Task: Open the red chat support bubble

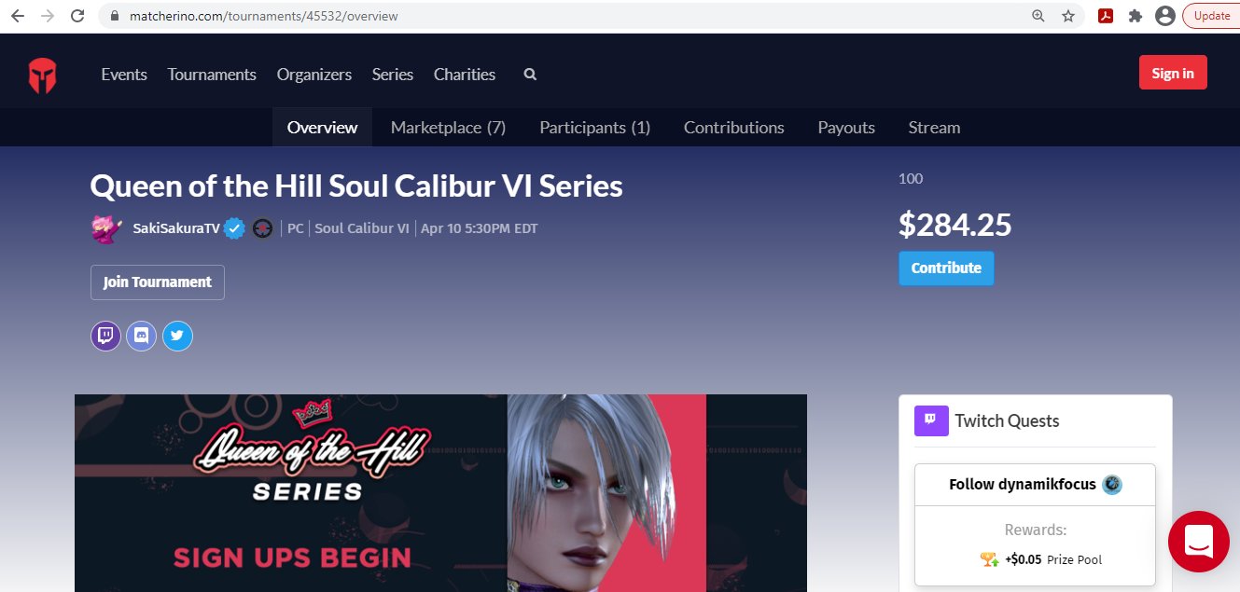Action: [1199, 542]
